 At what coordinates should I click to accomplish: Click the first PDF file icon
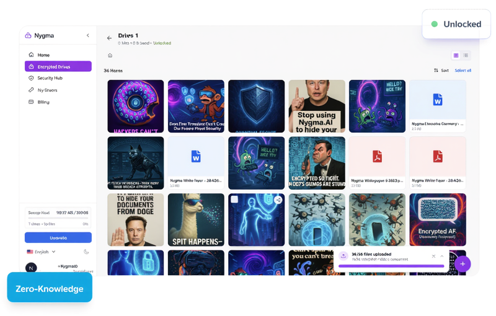coord(377,156)
